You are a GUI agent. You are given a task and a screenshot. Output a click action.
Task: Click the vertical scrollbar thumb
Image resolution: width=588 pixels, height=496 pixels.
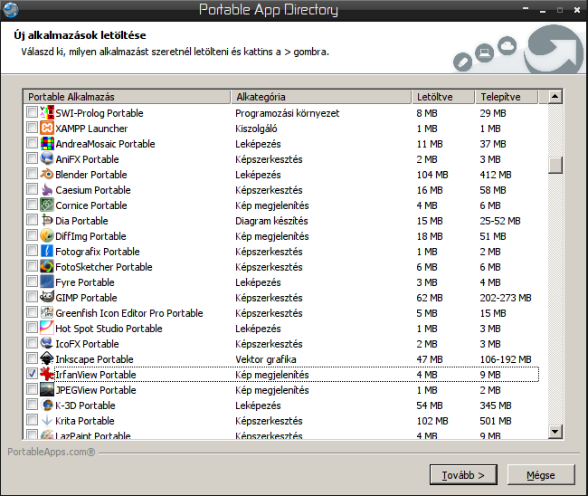pyautogui.click(x=555, y=165)
